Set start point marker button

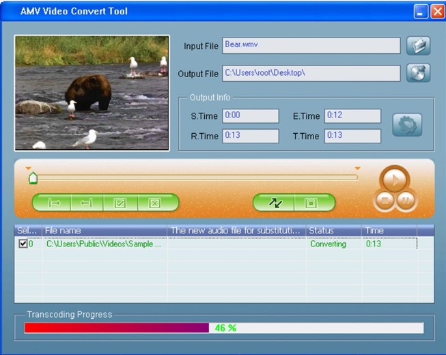[x=55, y=203]
